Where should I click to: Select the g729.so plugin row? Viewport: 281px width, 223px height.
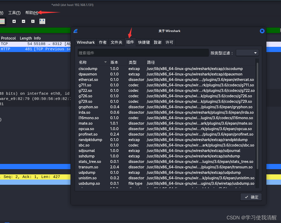pos(167,101)
